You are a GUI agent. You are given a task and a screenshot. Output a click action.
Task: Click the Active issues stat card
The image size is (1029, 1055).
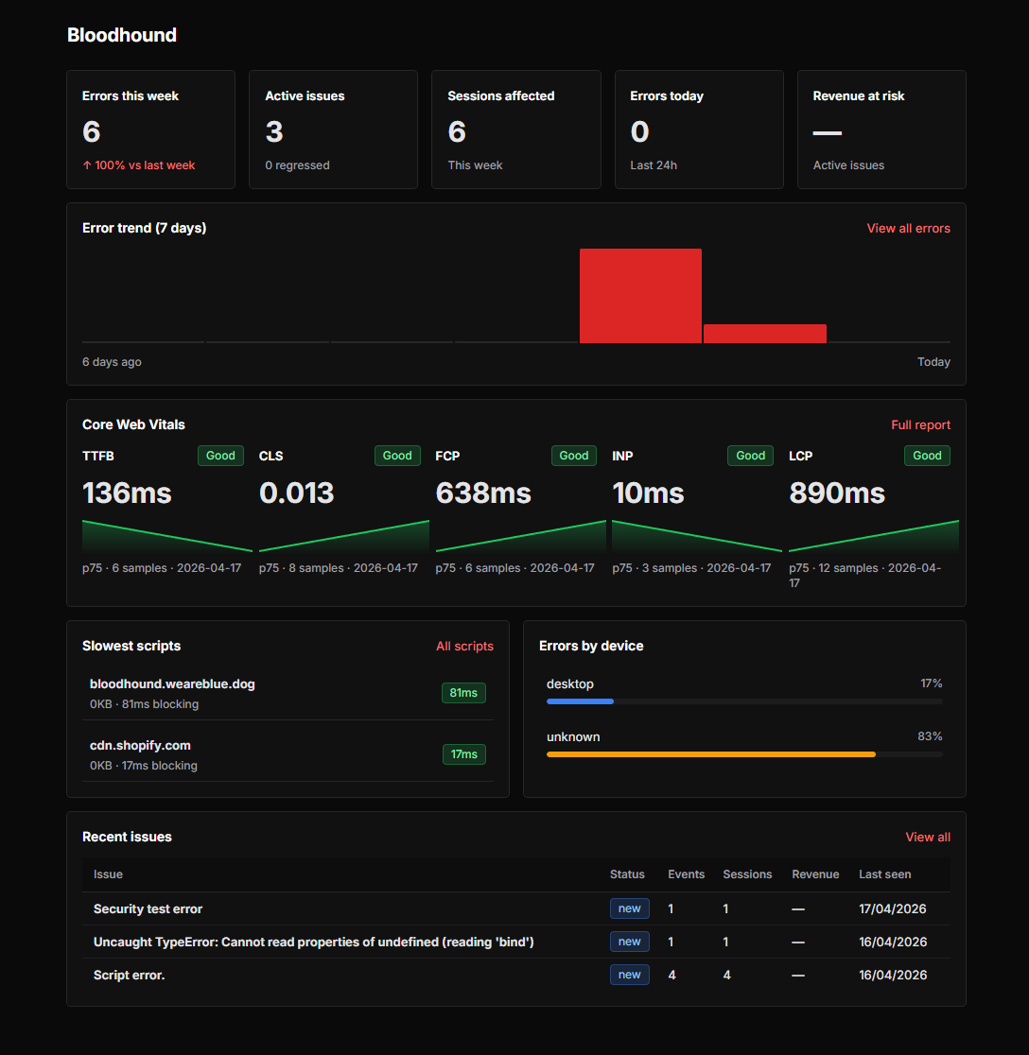click(333, 130)
